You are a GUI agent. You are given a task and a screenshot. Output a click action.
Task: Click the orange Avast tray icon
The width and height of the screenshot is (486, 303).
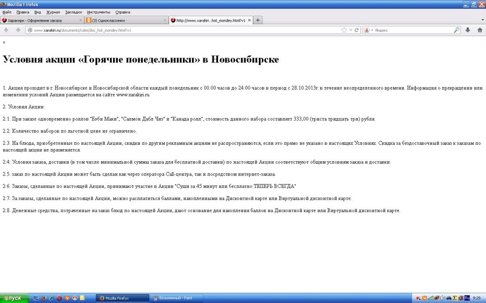pos(424,298)
